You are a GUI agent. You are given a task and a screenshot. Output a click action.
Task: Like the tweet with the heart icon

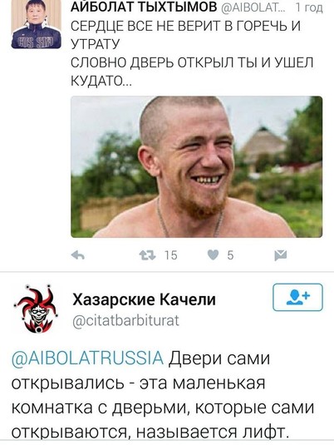coord(214,255)
